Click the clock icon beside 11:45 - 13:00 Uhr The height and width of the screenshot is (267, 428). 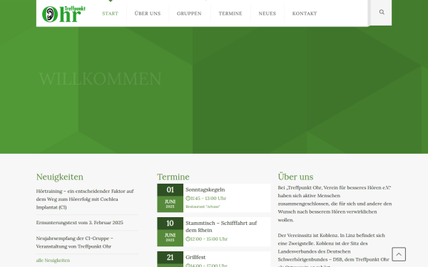188,199
